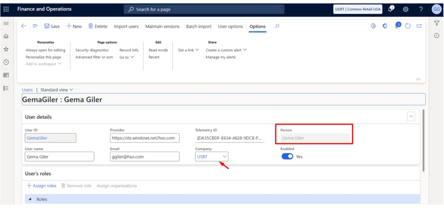Viewport: 444px width, 208px height.
Task: Expand Get a link menu
Action: pos(188,50)
